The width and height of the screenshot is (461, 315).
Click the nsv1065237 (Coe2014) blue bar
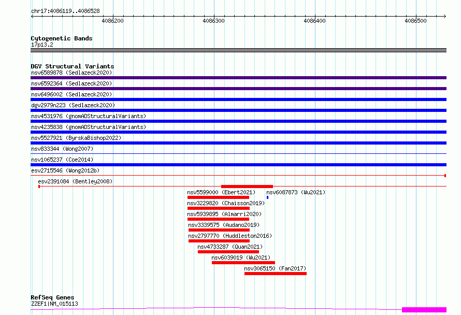click(238, 165)
